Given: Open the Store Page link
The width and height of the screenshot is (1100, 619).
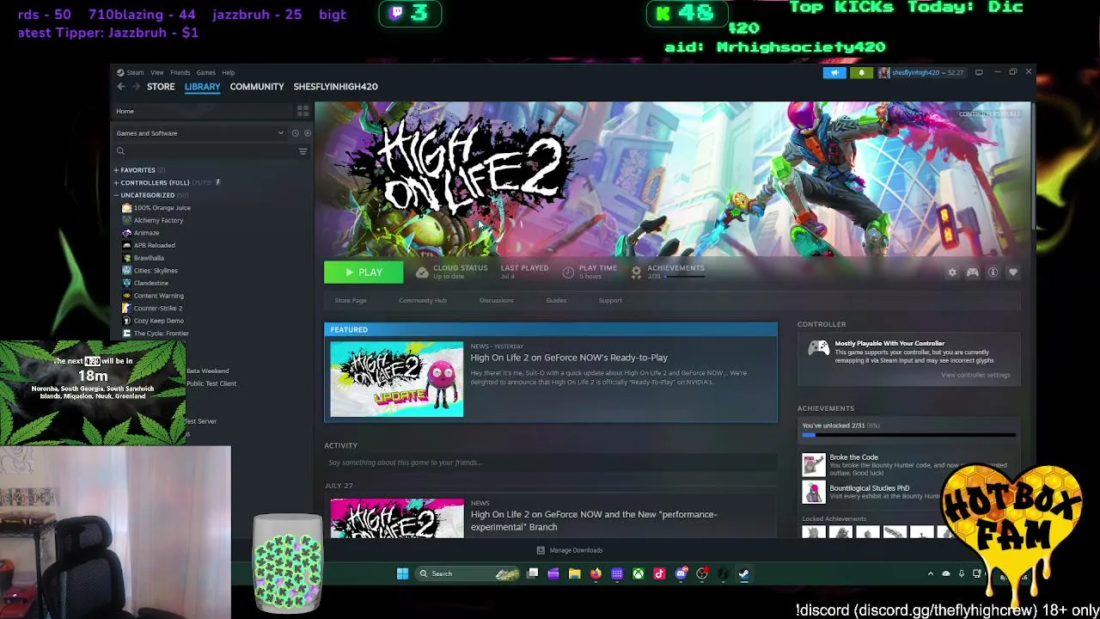Looking at the screenshot, I should (x=351, y=301).
